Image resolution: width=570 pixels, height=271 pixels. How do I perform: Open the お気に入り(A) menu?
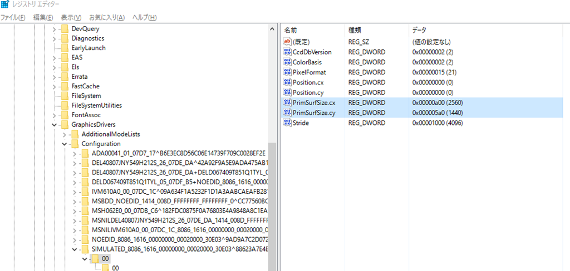coord(107,17)
